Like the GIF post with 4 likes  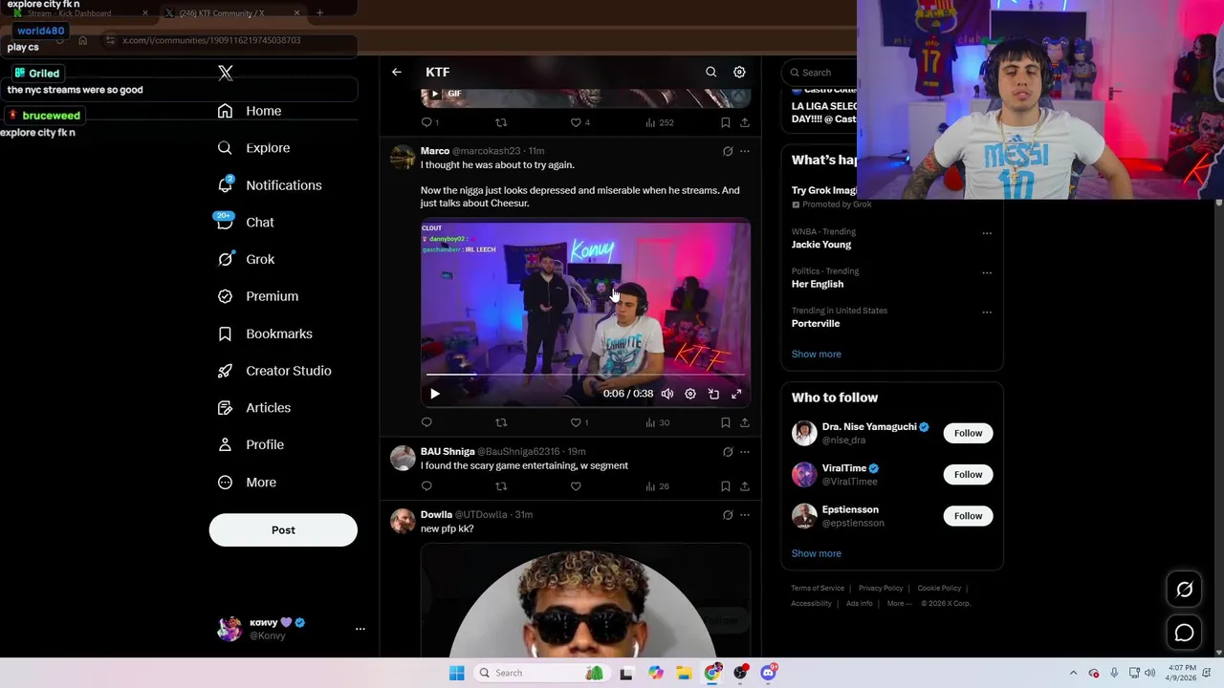[x=576, y=122]
